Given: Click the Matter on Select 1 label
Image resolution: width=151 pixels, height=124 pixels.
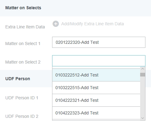Looking at the screenshot, I should pyautogui.click(x=23, y=43).
